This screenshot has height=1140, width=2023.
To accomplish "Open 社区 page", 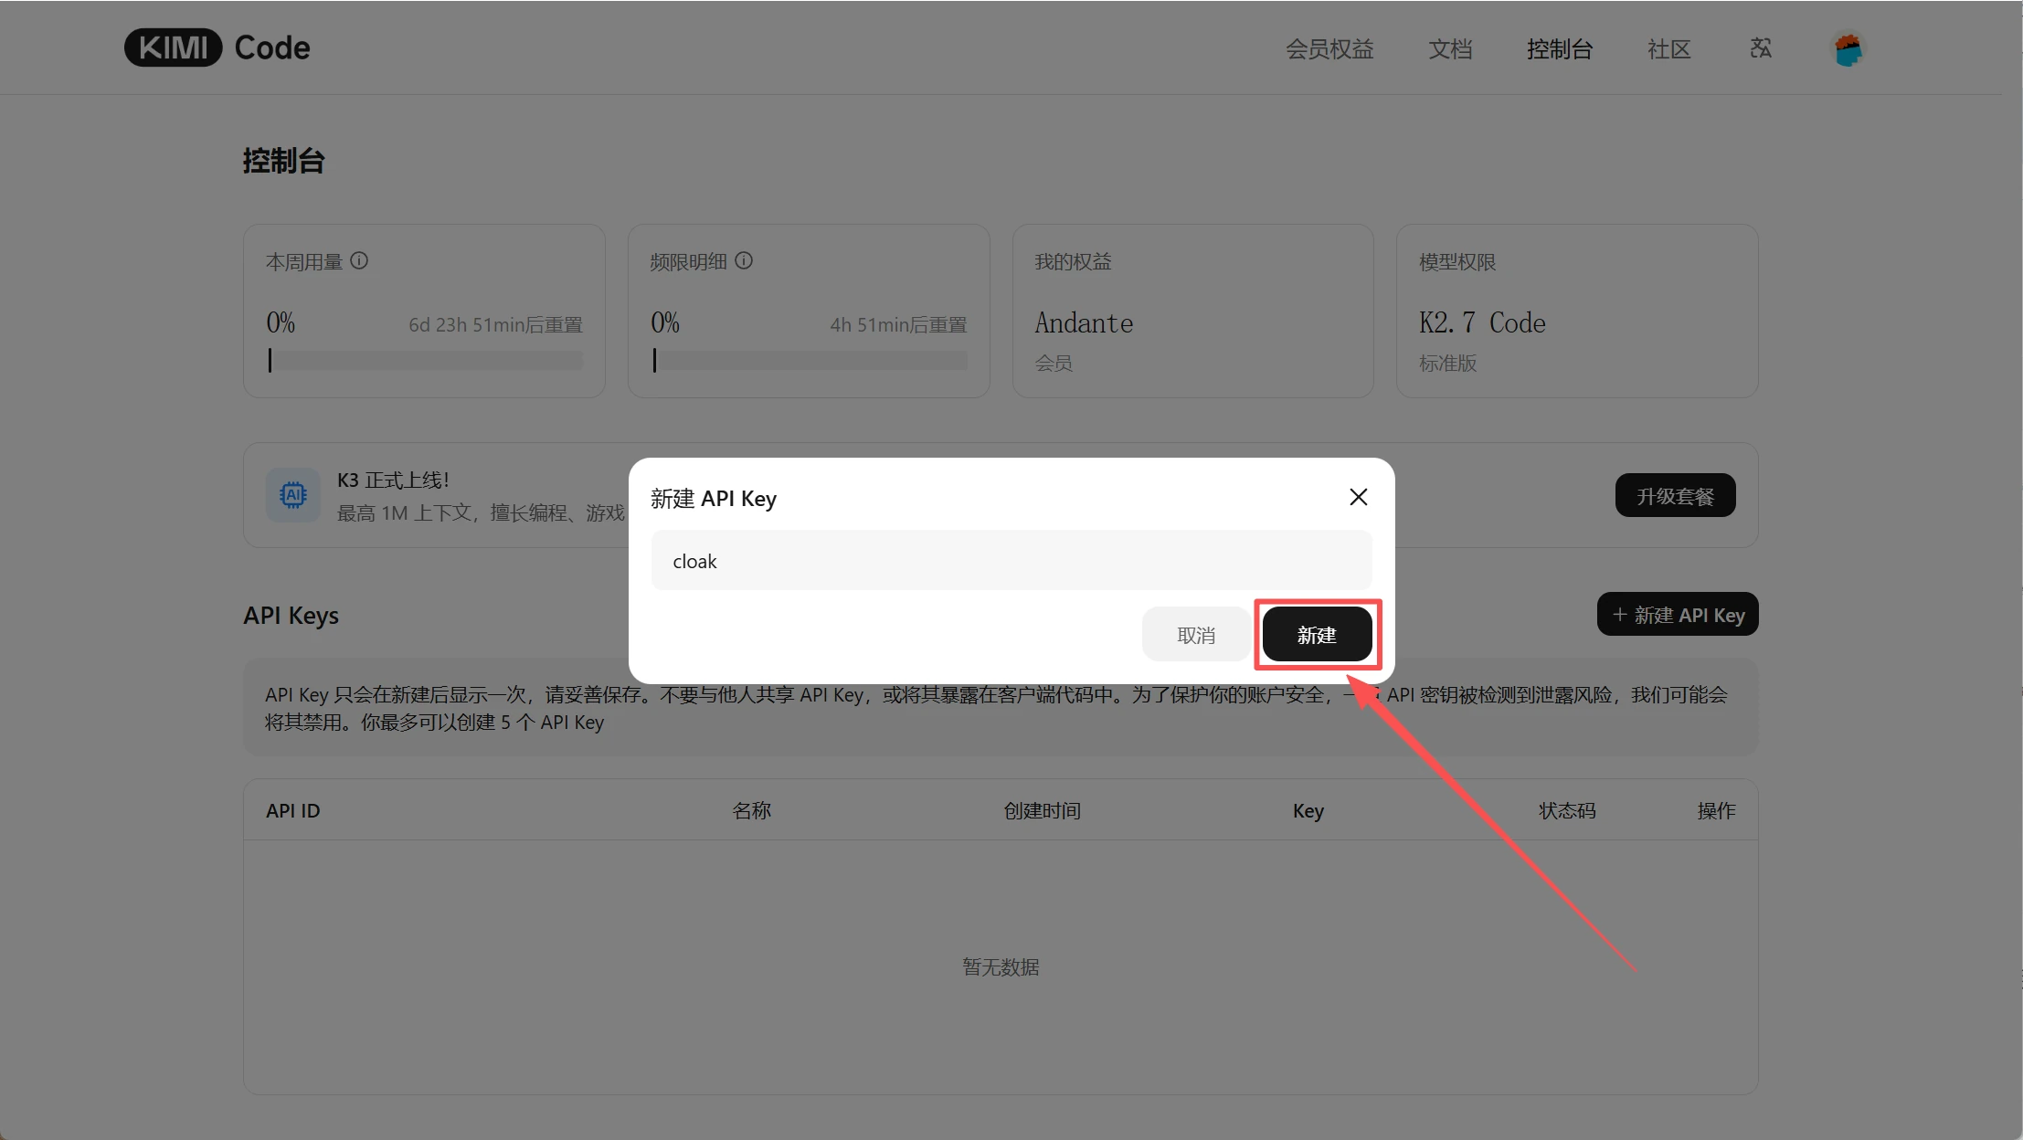I will tap(1668, 49).
